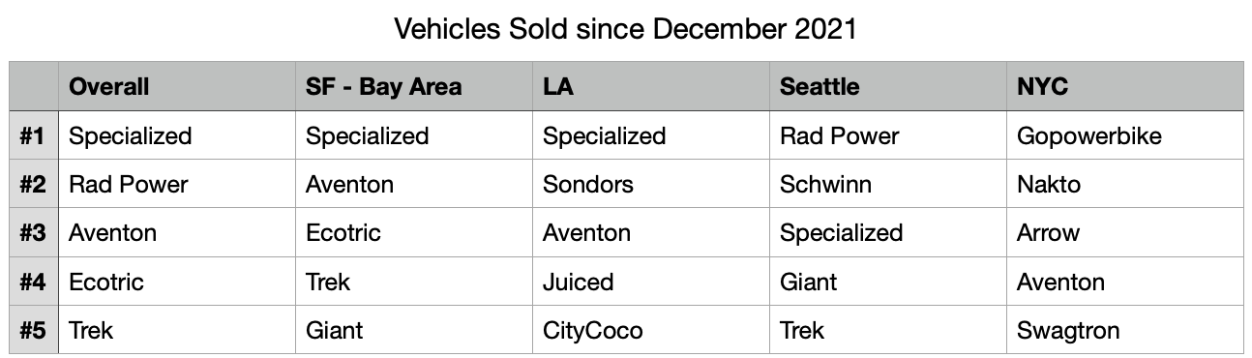Select the Seattle column header
The height and width of the screenshot is (358, 1252).
coord(888,86)
